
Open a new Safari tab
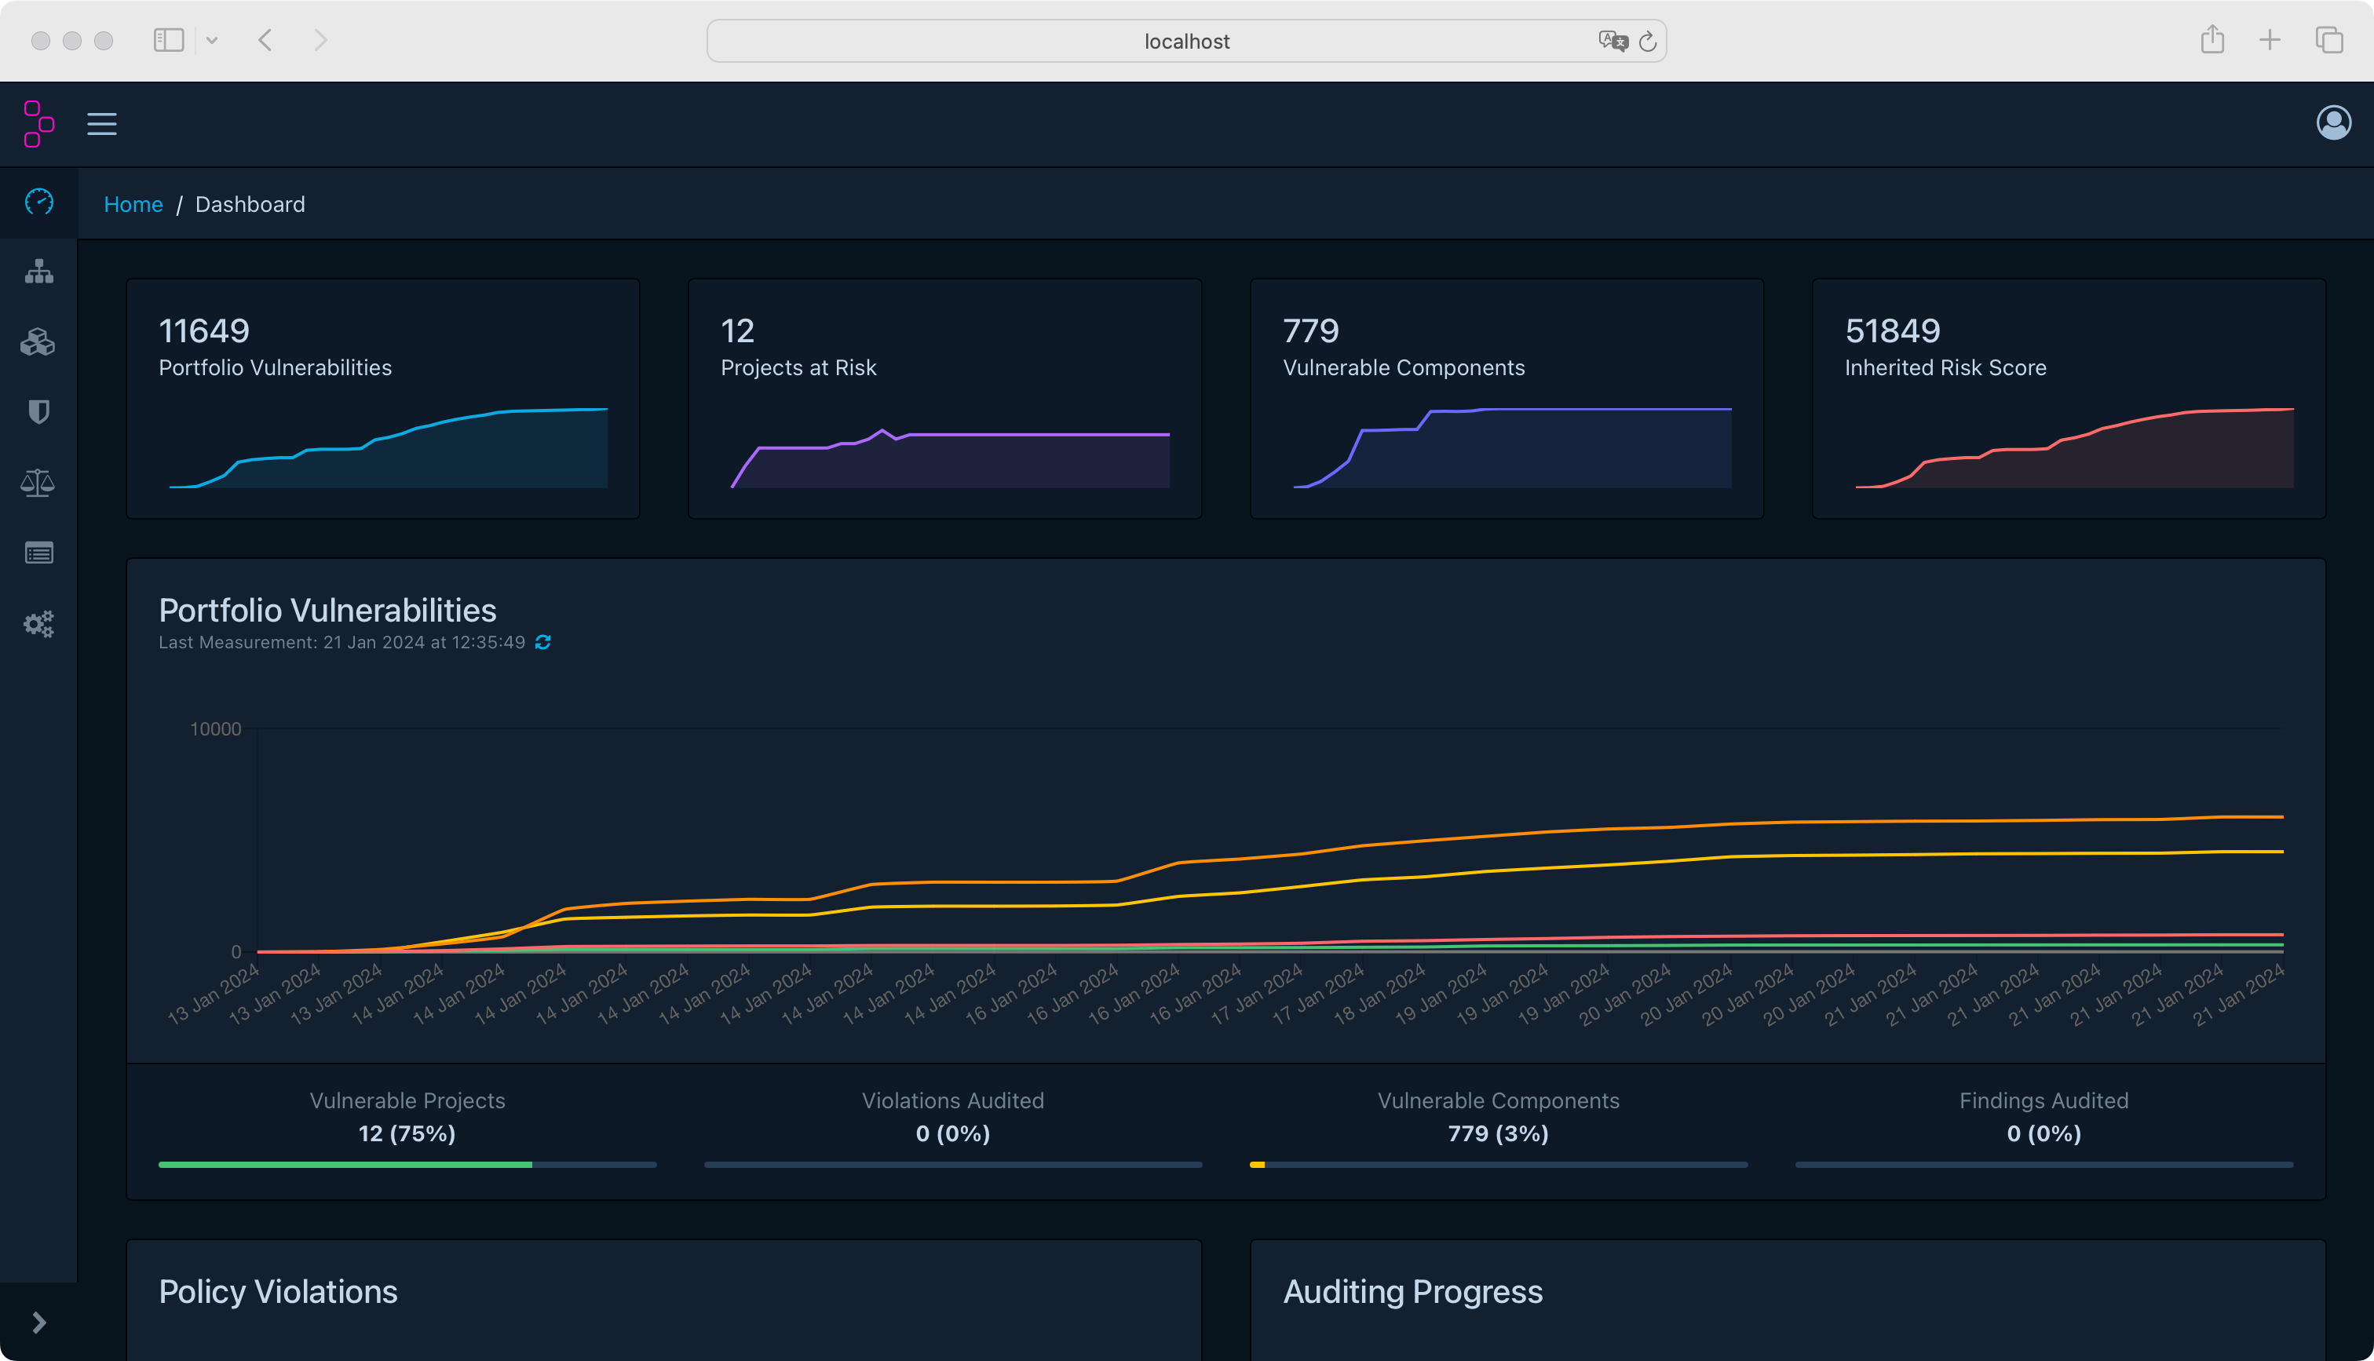2270,40
